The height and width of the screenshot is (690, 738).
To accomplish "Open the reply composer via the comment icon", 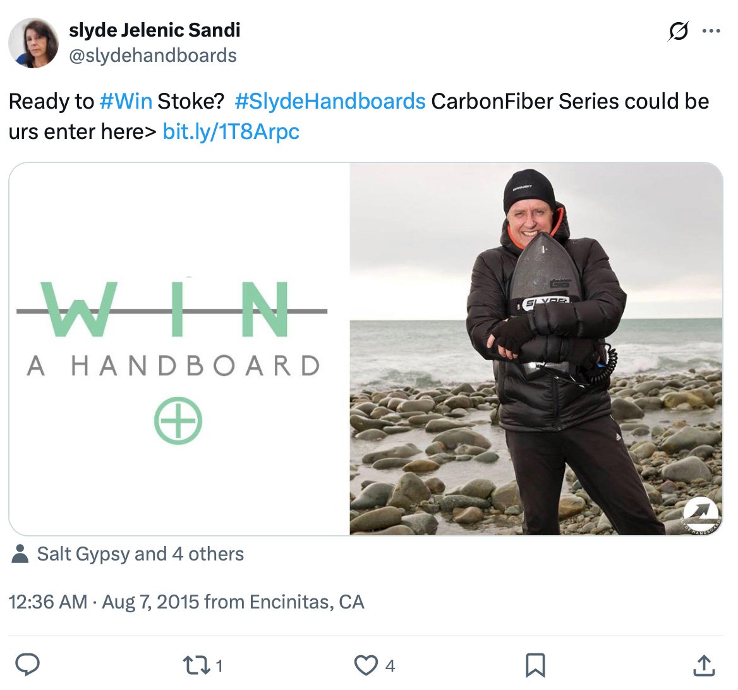I will [28, 665].
